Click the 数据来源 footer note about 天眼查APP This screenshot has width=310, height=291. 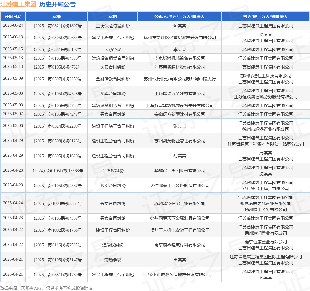click(46, 288)
